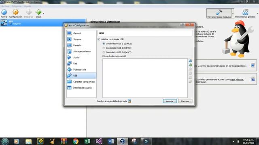
Task: Expand Herramientas de máquina dropdown arrow
Action: point(233,13)
